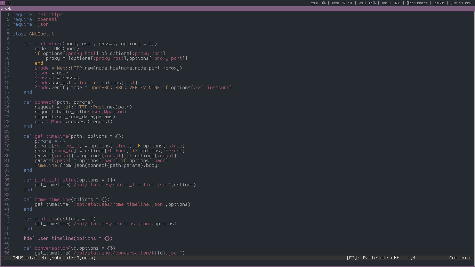The width and height of the screenshot is (475, 267).
Task: Click the urxvt window title
Action: coord(6,8)
